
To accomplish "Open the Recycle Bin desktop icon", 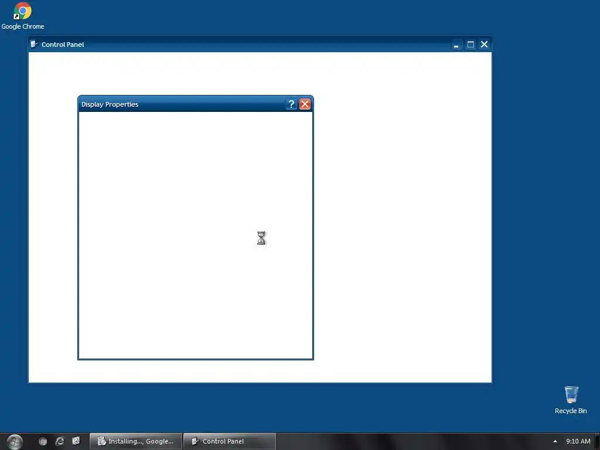I will pyautogui.click(x=571, y=400).
